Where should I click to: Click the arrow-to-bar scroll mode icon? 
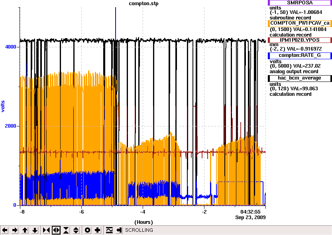[119, 230]
